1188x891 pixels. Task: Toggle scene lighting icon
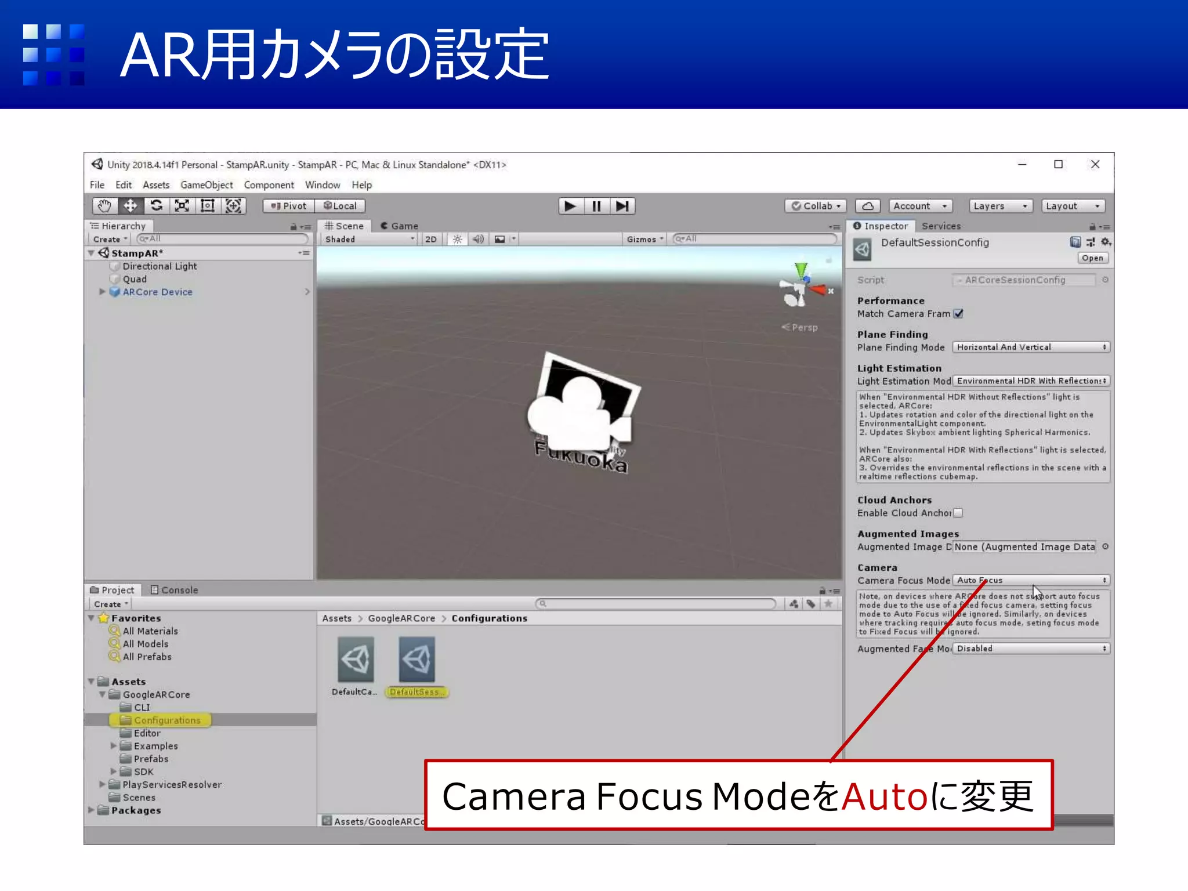pos(458,239)
